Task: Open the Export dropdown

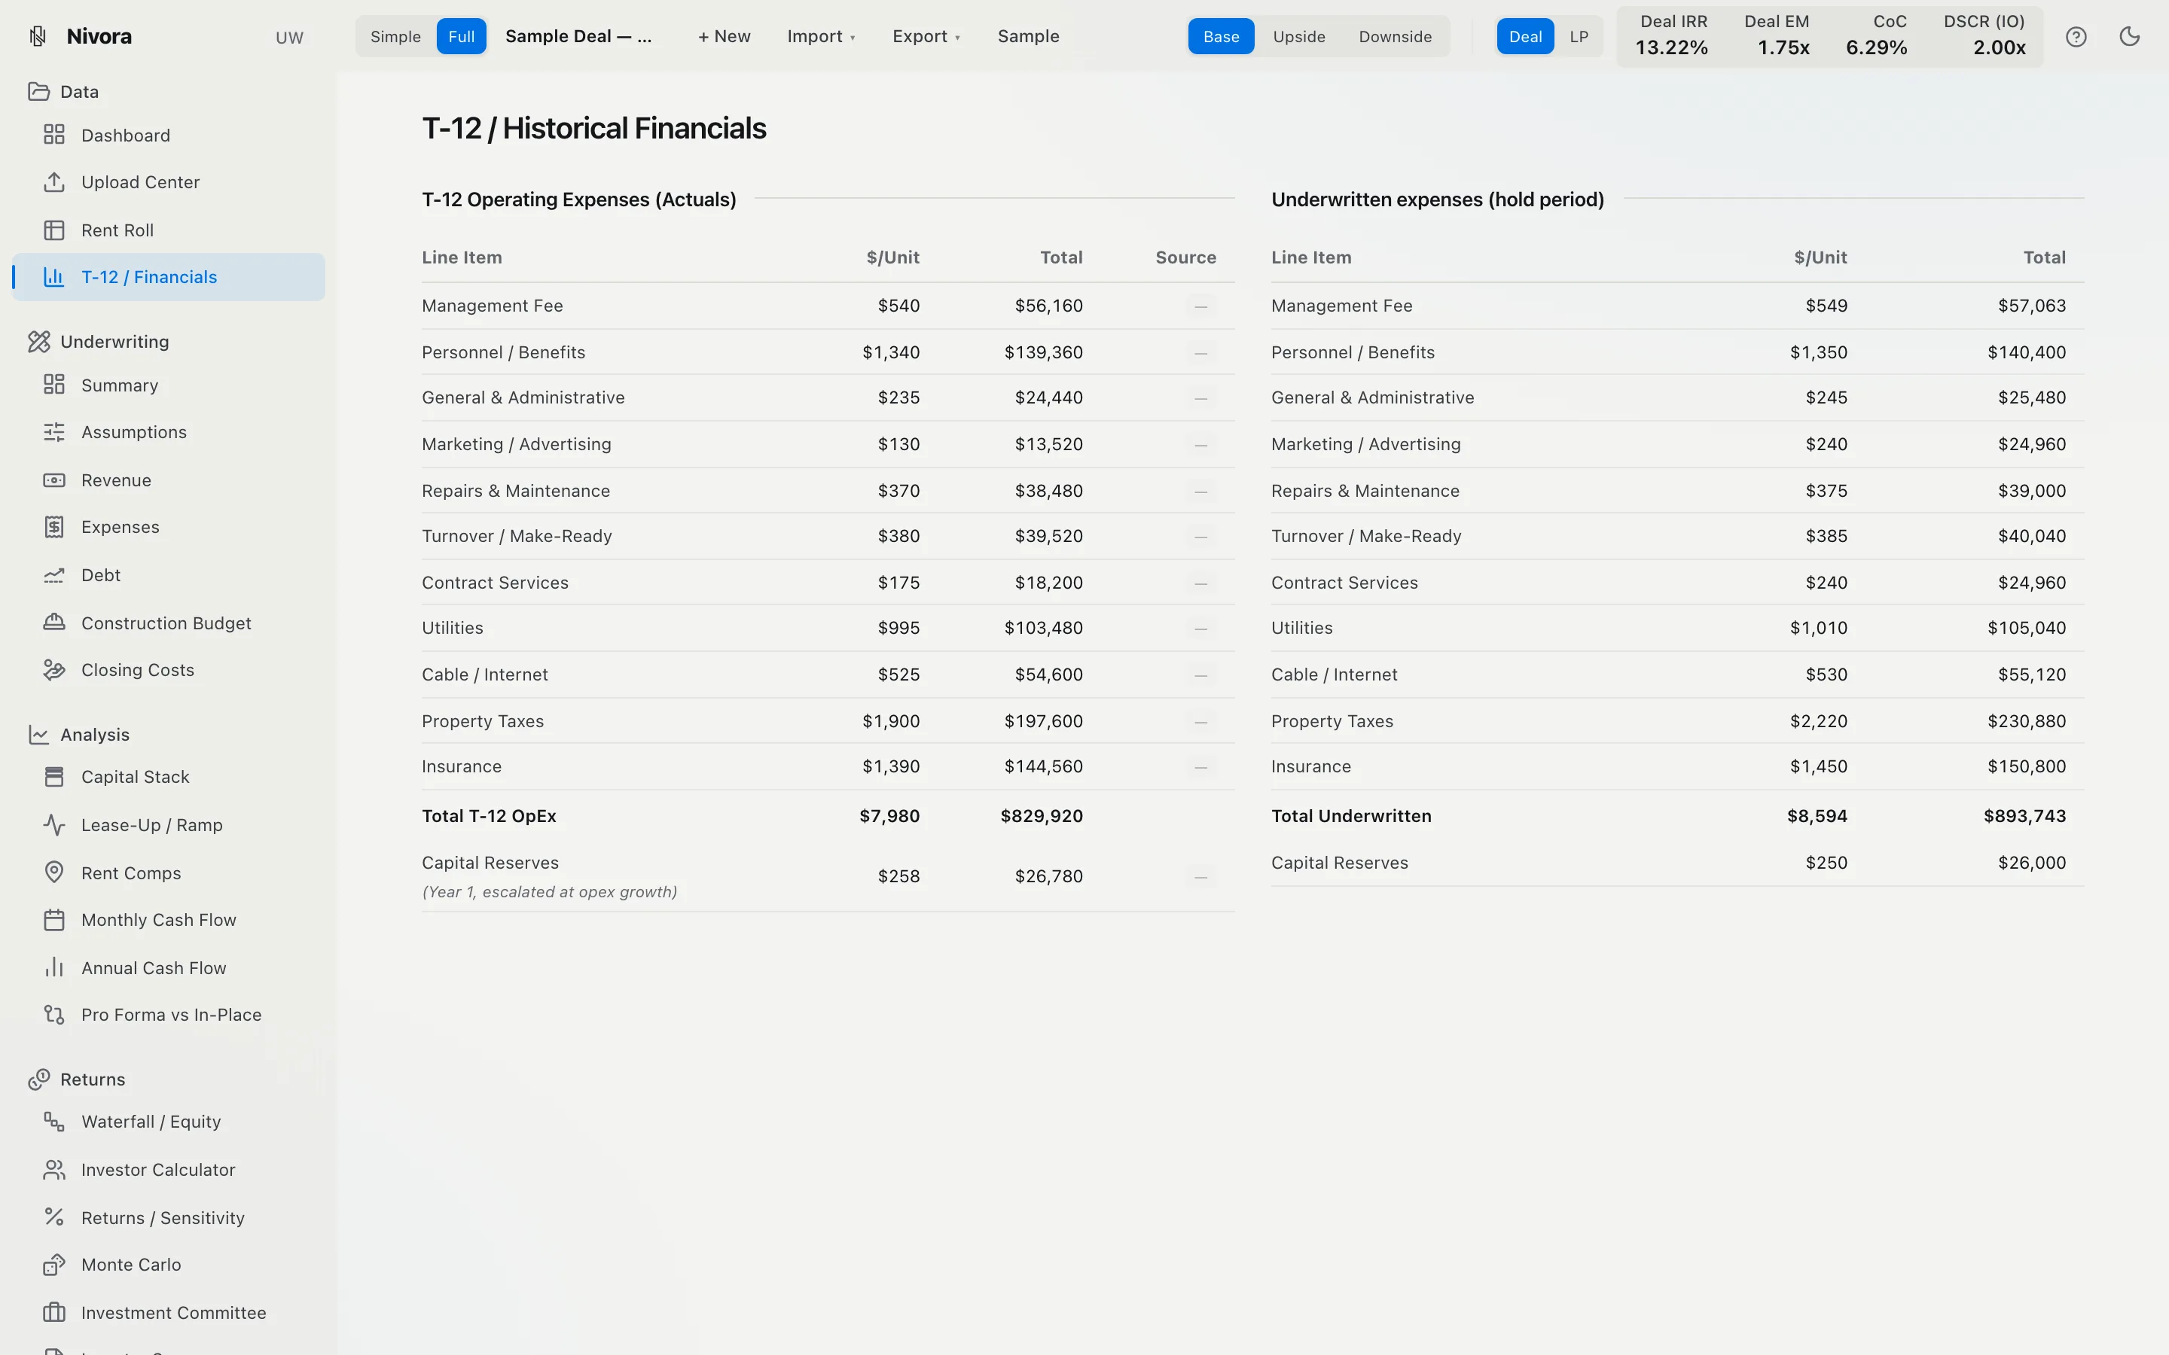Action: (926, 37)
